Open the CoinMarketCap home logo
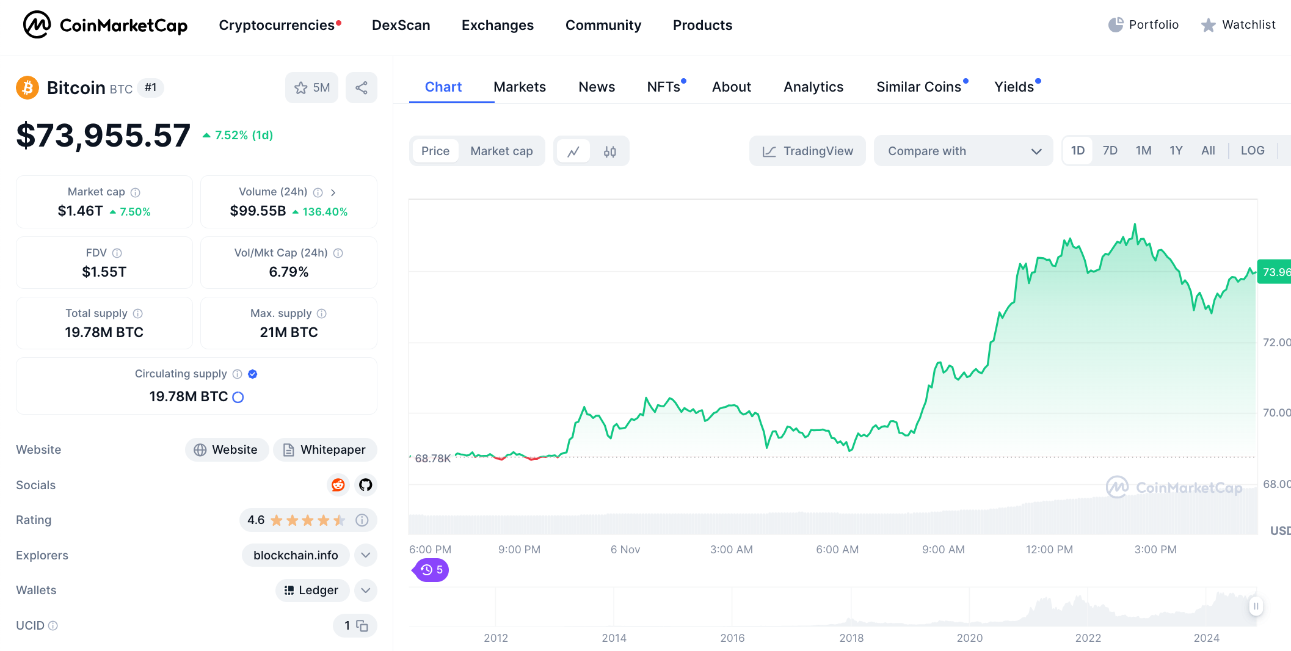 [x=105, y=25]
